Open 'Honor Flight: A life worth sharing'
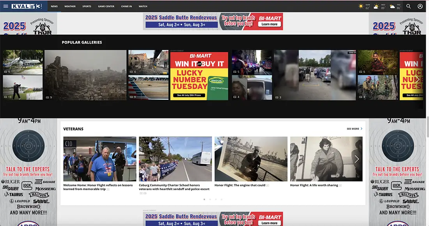This screenshot has width=429, height=226. [314, 185]
